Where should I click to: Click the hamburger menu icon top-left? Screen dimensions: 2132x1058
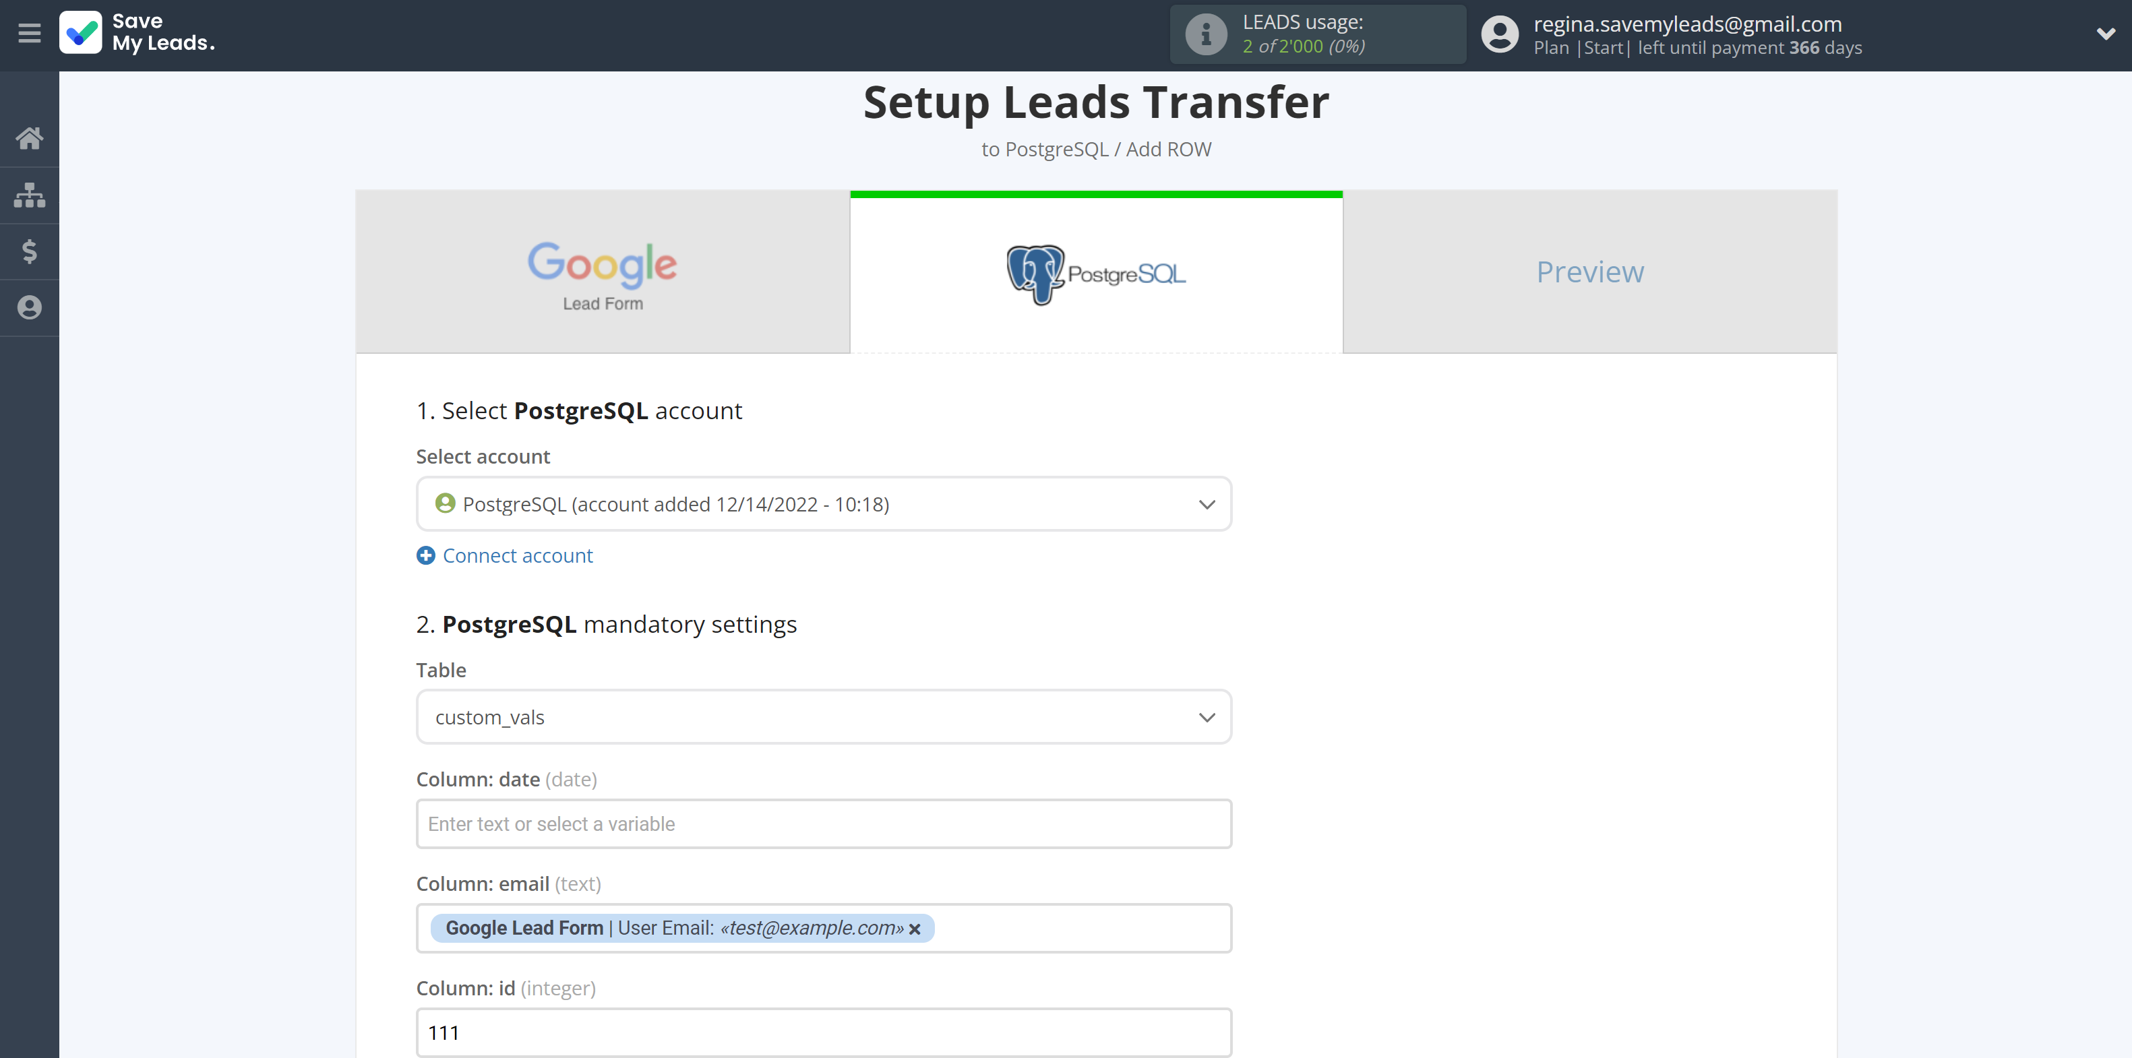[30, 35]
